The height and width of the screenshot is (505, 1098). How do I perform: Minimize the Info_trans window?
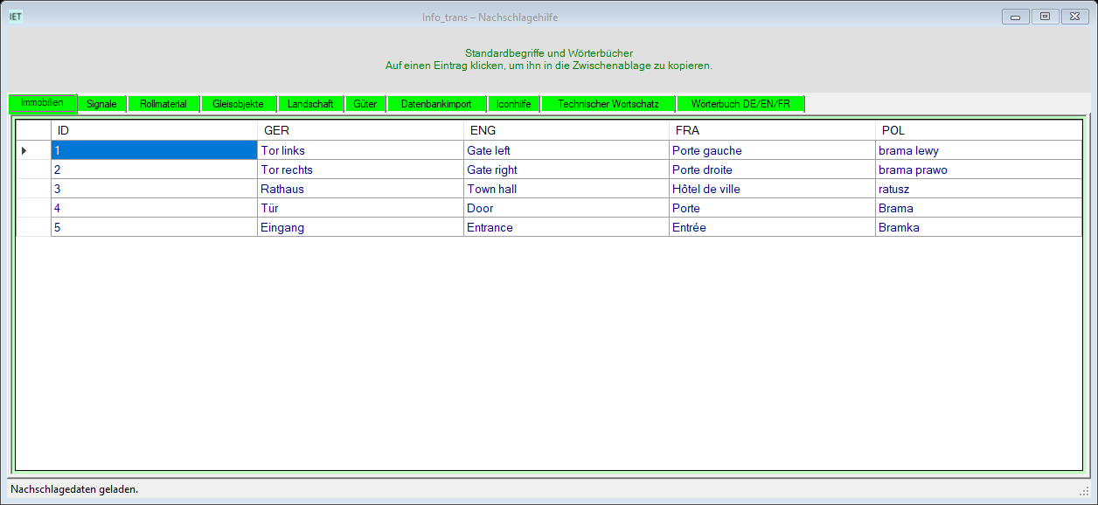click(x=1015, y=16)
